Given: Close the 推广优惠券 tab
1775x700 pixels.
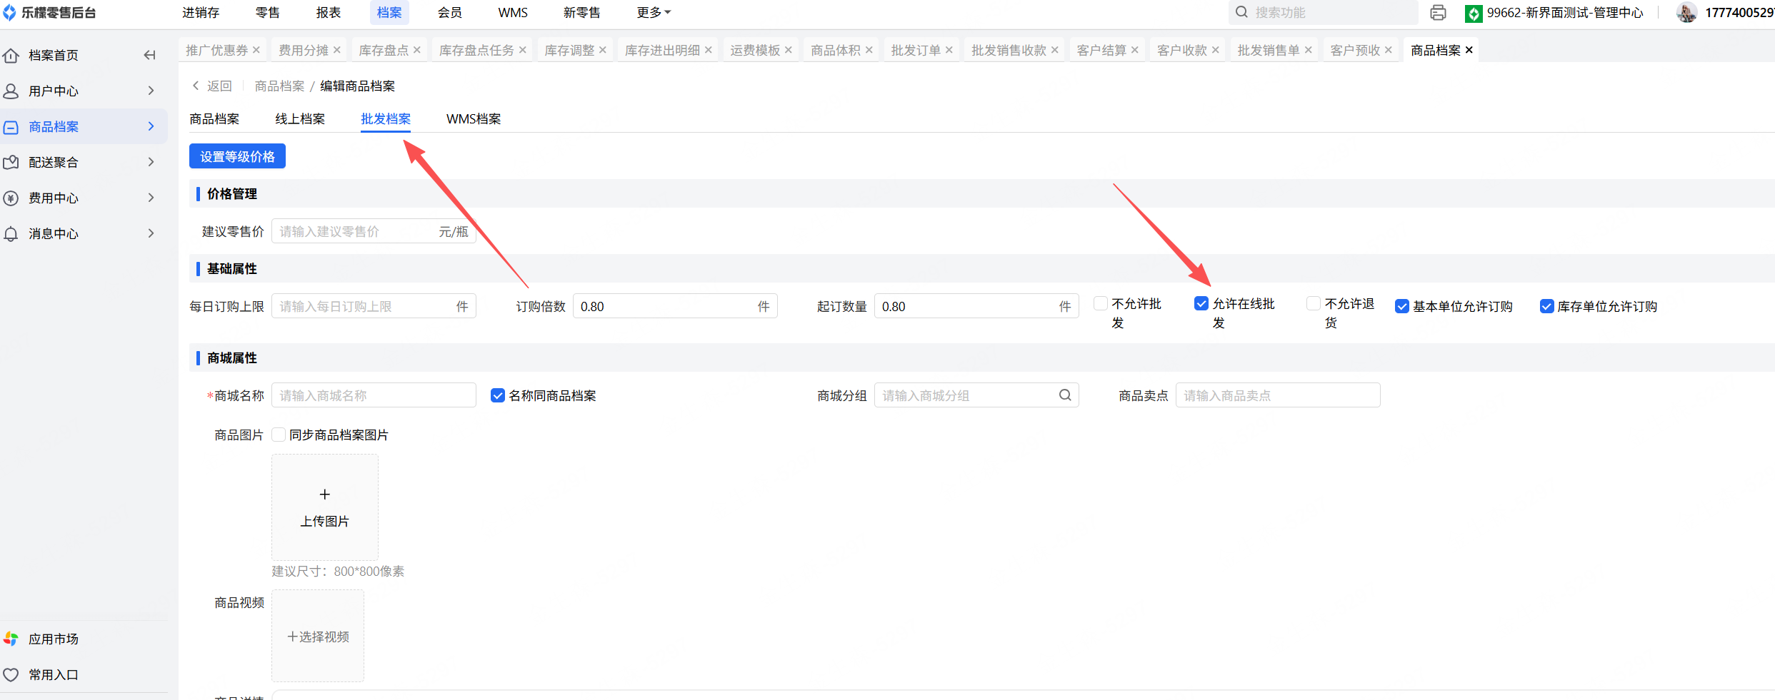Looking at the screenshot, I should (256, 50).
